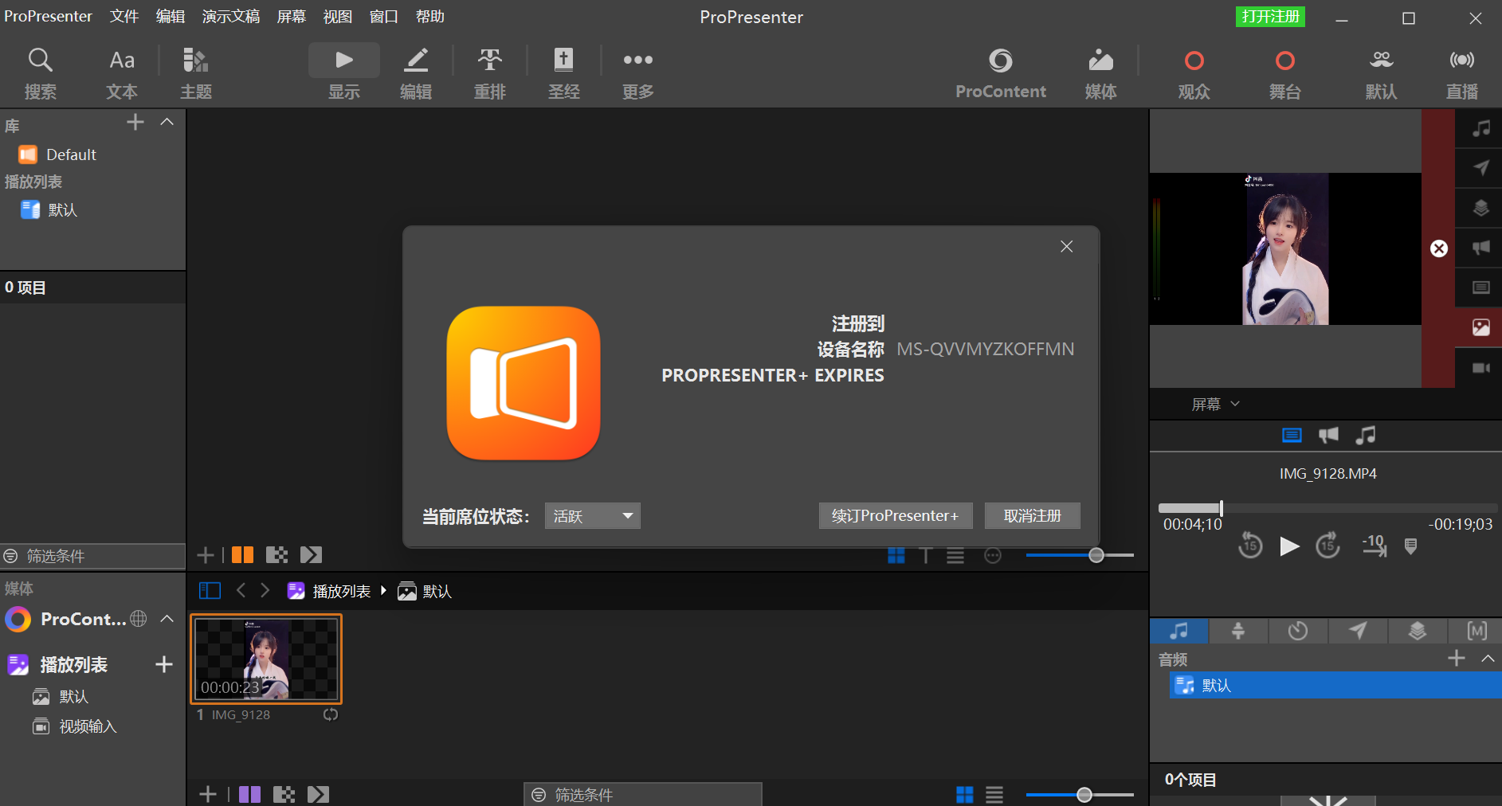Jump to last 10 seconds
Screen dimensions: 1502x806
pyautogui.click(x=1375, y=546)
